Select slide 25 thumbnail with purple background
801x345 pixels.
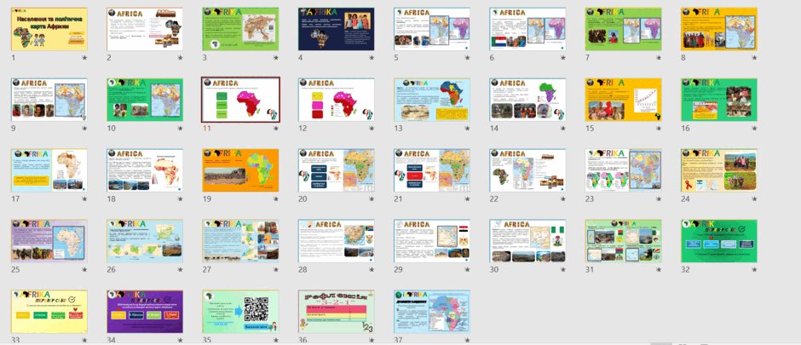[x=49, y=241]
